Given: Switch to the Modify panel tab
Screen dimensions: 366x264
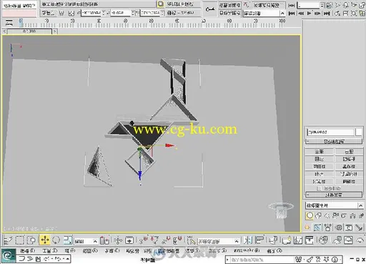Looking at the screenshot, I should (317, 228).
